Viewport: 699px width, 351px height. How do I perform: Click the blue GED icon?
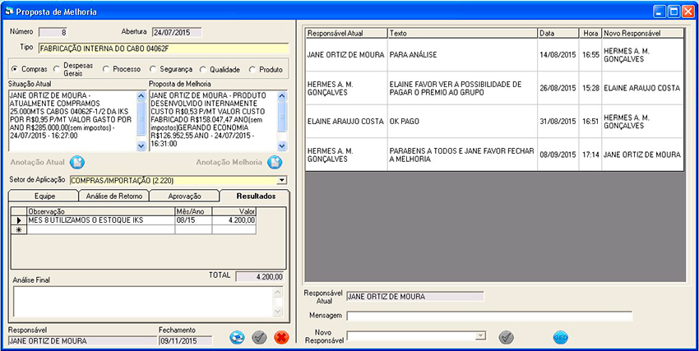pyautogui.click(x=560, y=337)
